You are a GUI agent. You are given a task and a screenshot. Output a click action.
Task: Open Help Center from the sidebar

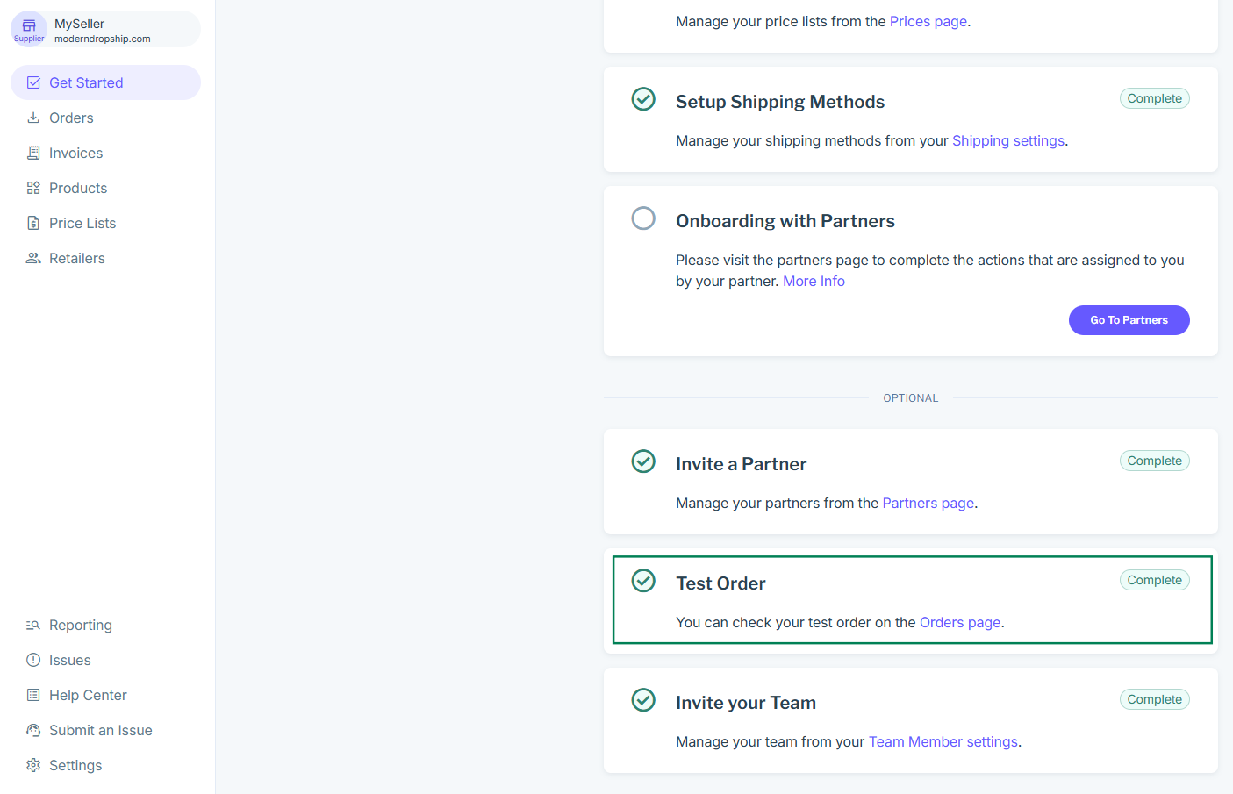click(x=88, y=695)
